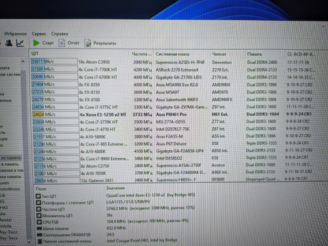Sort by the CL-RCD-RP-R column header
328x246 pixels.
[301, 54]
